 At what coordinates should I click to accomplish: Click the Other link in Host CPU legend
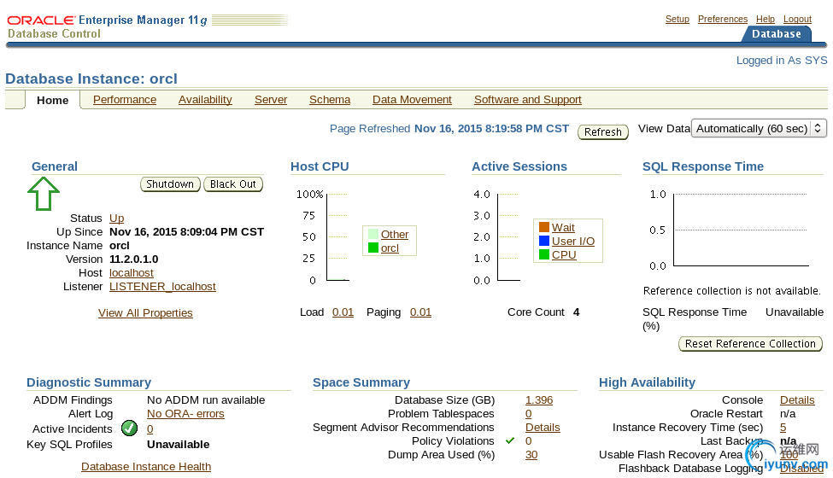coord(395,234)
